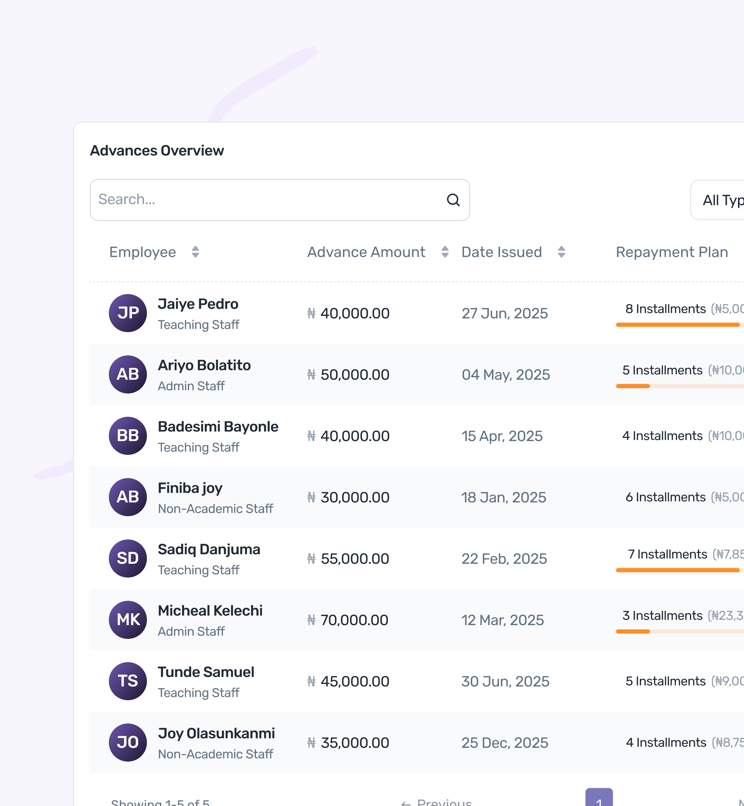Sort by Employee column arrows
This screenshot has height=806, width=744.
click(195, 252)
